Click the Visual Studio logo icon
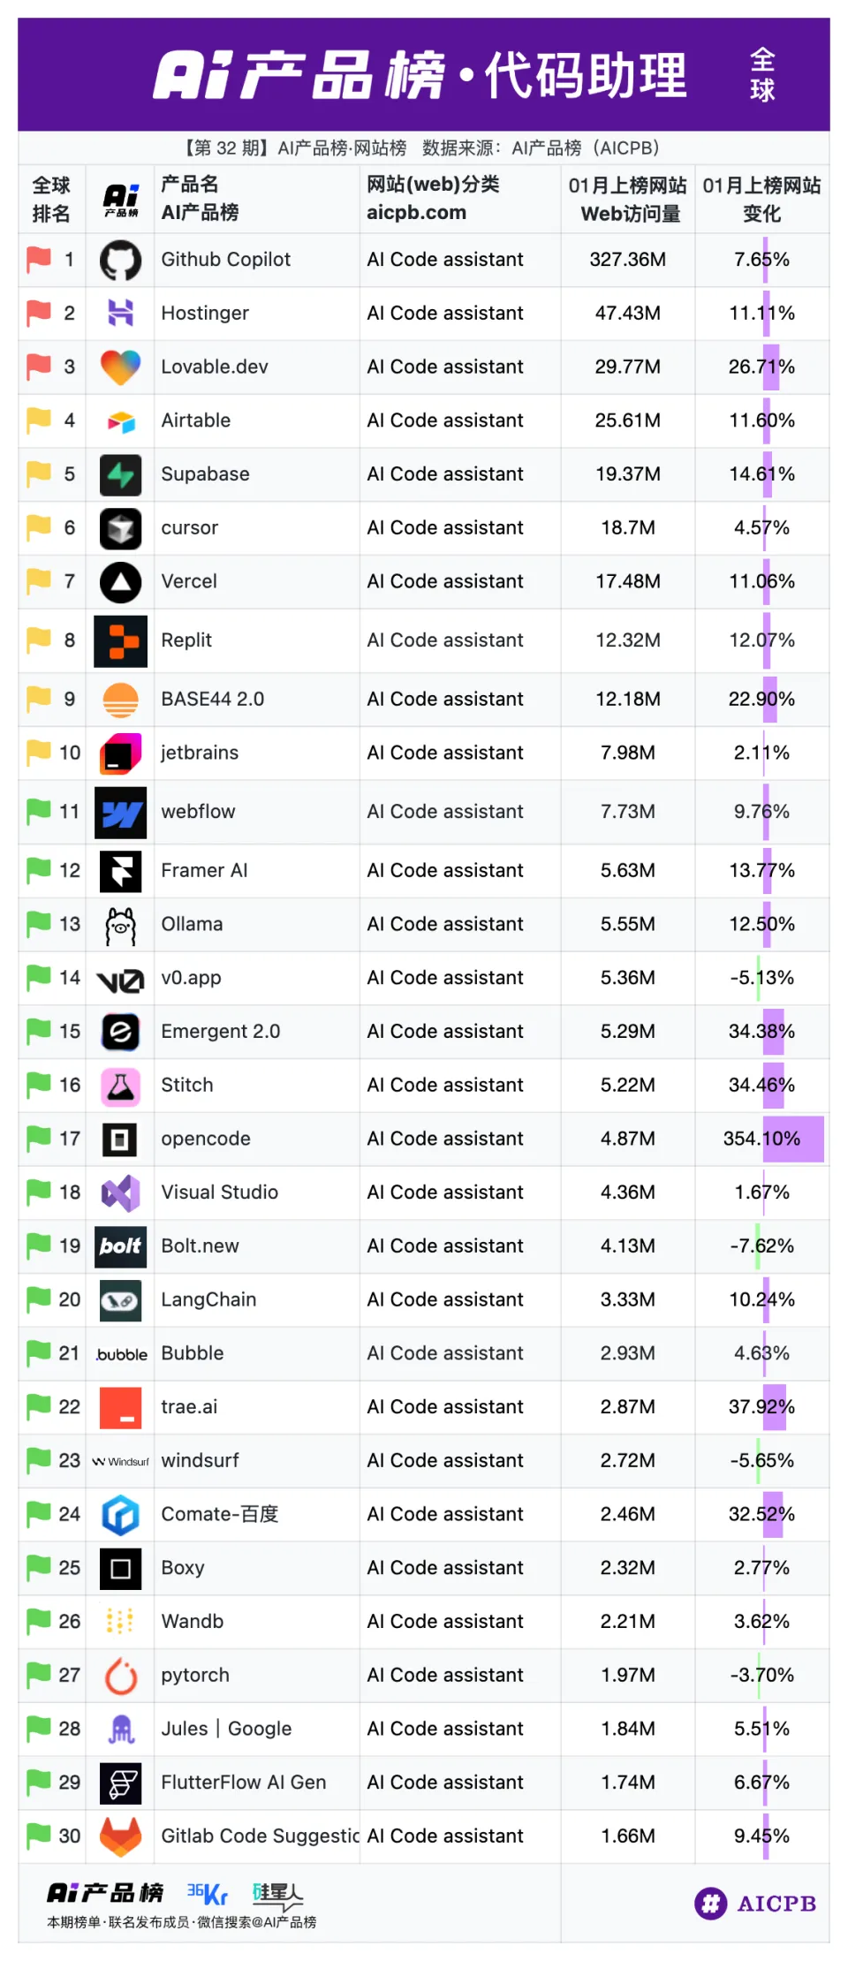The height and width of the screenshot is (1961, 848). point(120,1193)
